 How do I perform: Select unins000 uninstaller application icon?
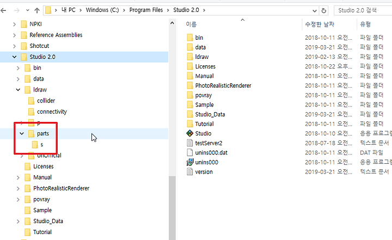[190, 162]
